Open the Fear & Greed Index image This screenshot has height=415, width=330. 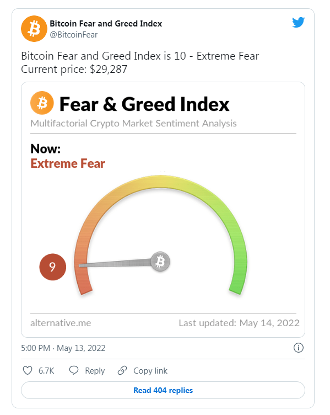(163, 210)
